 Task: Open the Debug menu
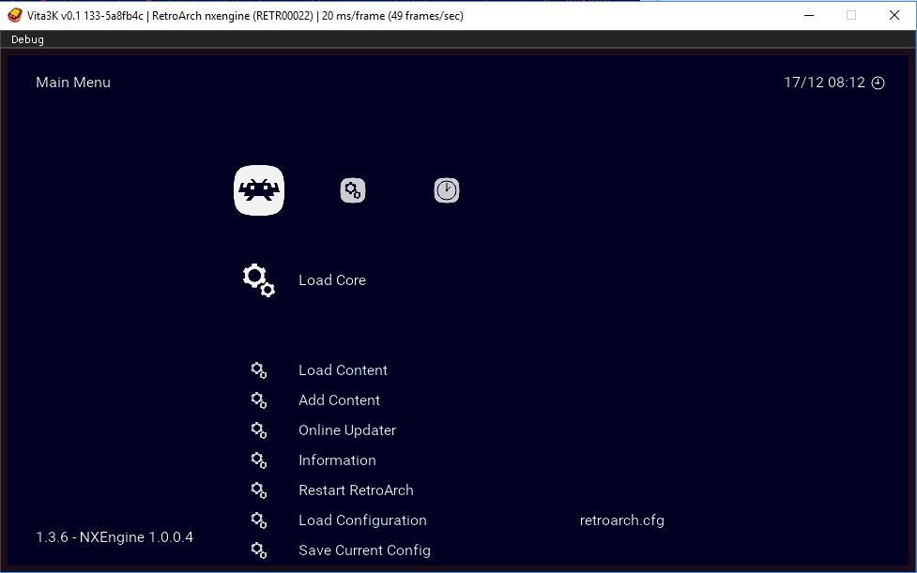26,39
